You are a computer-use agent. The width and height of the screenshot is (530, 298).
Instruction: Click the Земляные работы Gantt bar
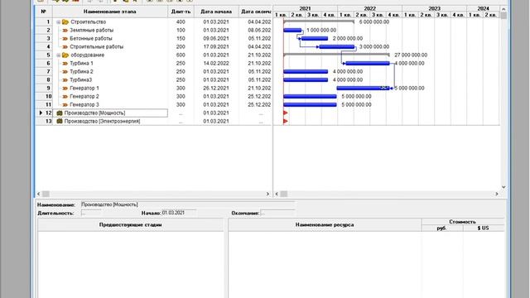(292, 30)
